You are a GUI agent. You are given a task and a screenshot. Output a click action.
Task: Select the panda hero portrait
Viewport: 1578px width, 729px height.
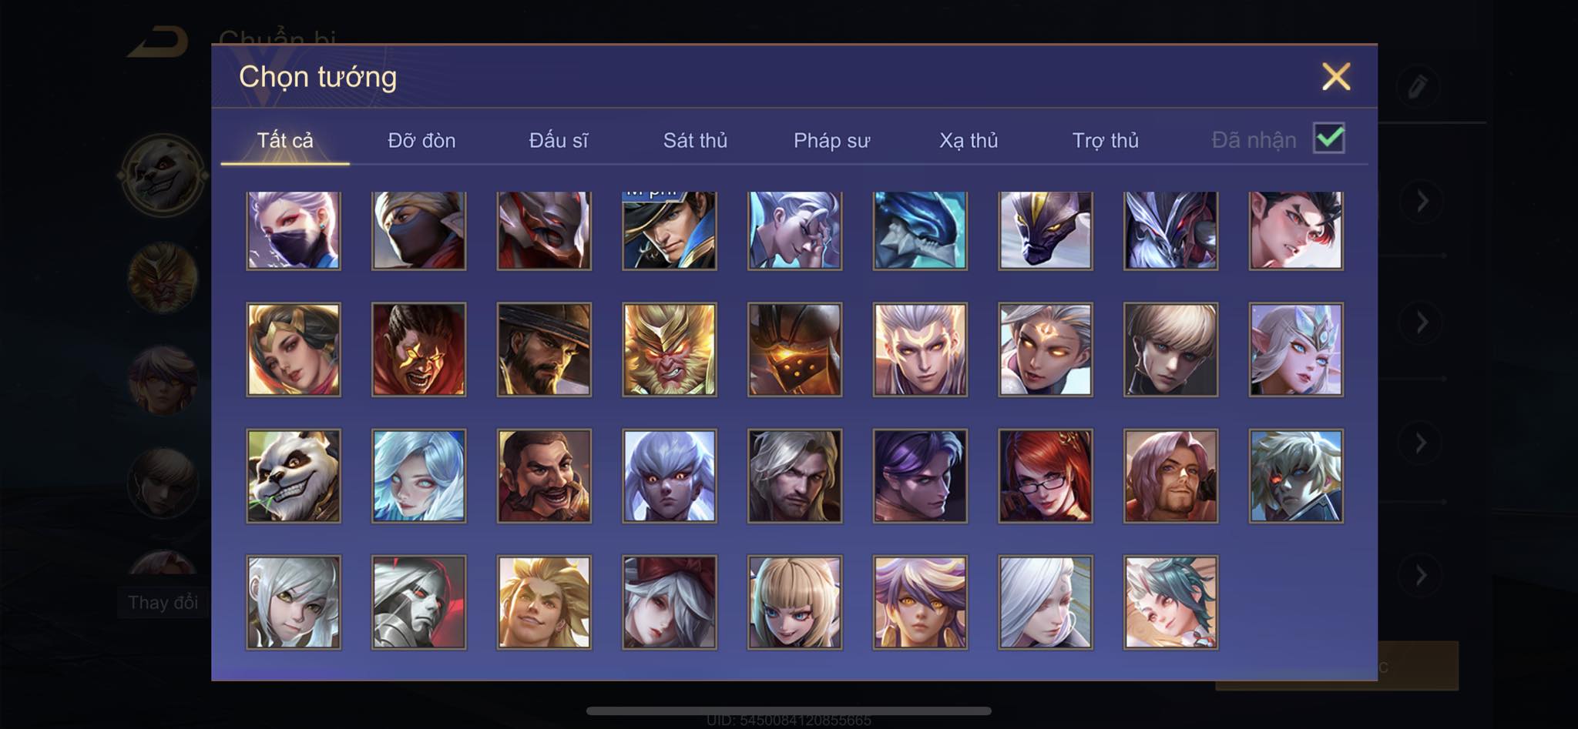tap(294, 476)
